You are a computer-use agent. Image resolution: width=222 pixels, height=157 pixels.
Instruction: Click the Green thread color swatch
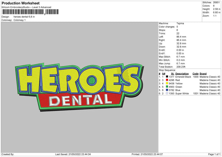tap(167, 87)
